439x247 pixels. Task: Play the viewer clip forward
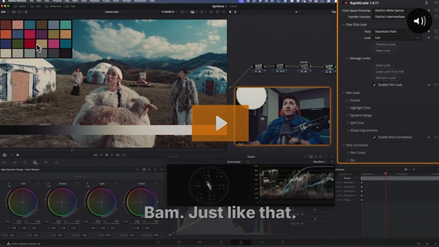[112, 155]
